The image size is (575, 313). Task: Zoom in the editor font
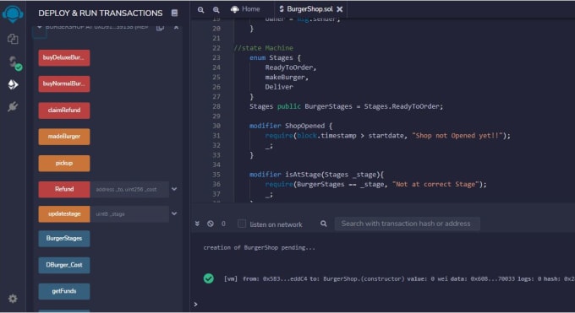point(216,10)
